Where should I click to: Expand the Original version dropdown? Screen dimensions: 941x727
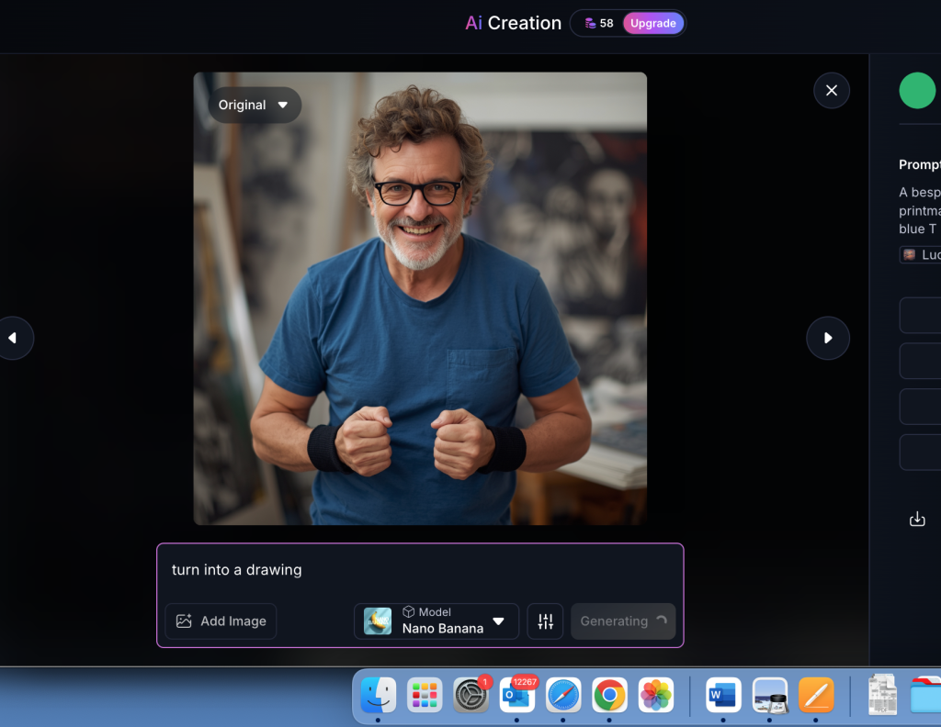(254, 106)
